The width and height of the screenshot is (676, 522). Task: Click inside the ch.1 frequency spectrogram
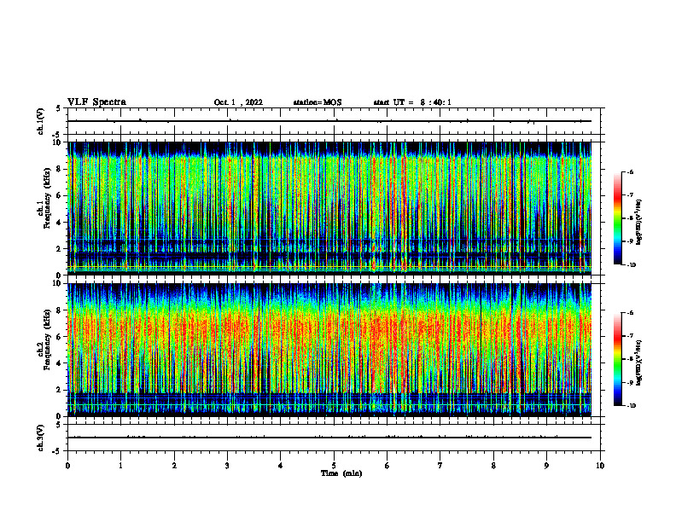click(329, 208)
